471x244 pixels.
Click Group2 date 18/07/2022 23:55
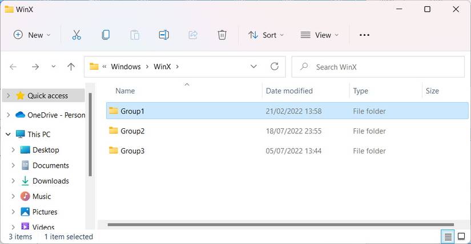click(x=293, y=131)
